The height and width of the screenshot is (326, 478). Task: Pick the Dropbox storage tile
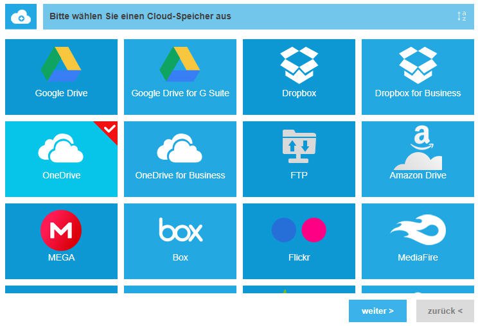(299, 77)
